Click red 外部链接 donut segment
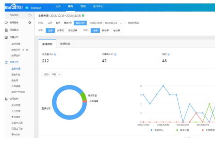Viewport: 215px width, 142px height. 85,102
